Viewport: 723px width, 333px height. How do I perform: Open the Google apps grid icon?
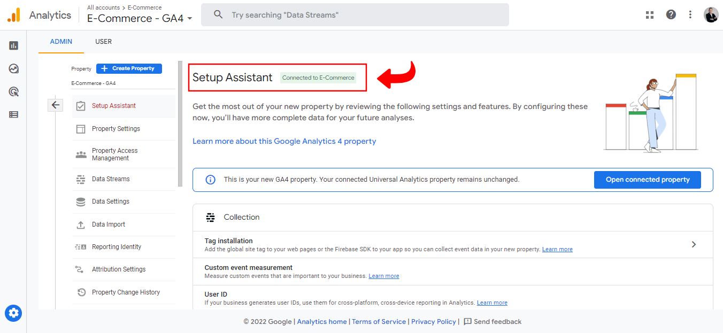click(x=650, y=14)
